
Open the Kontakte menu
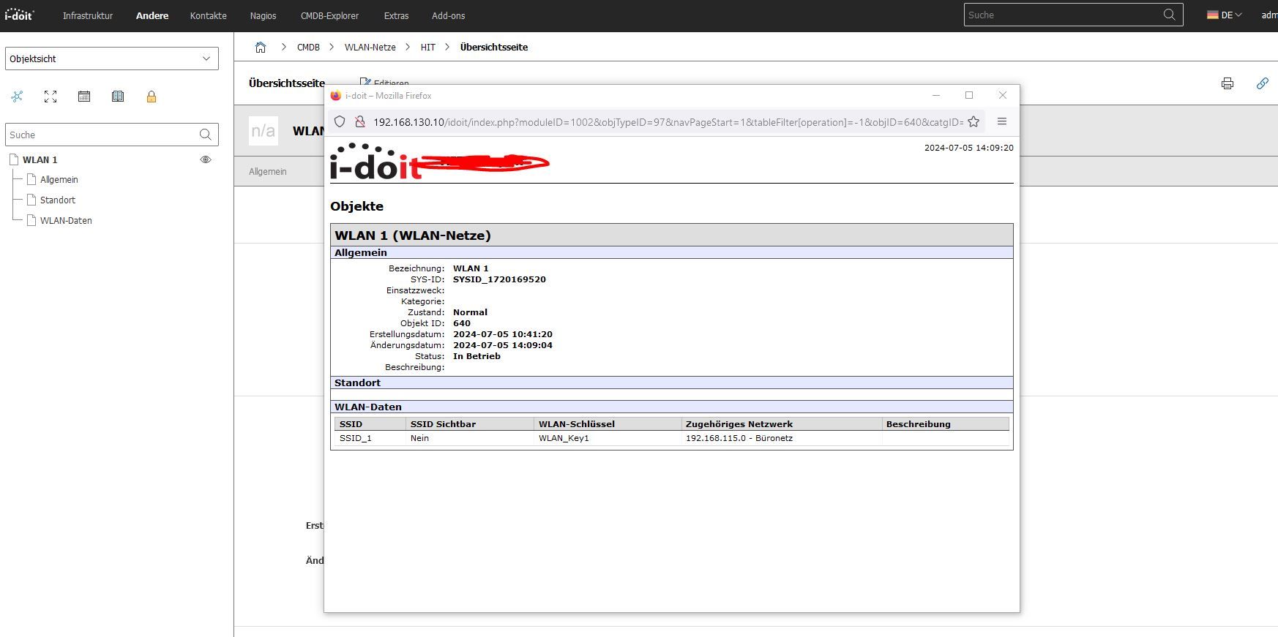208,15
